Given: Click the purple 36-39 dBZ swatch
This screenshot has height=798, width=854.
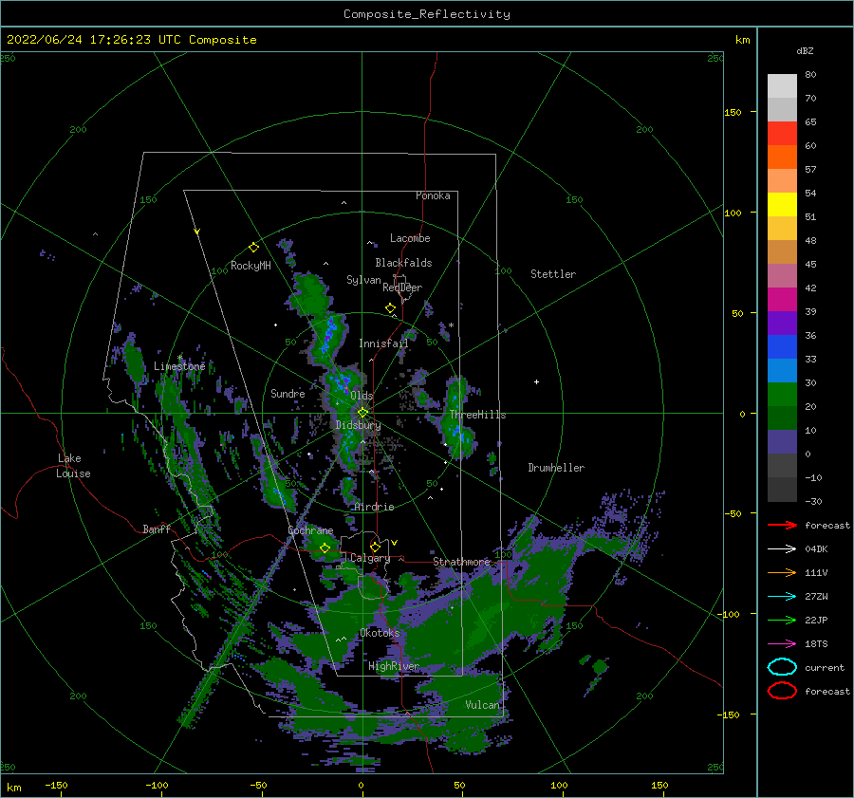Looking at the screenshot, I should point(782,324).
